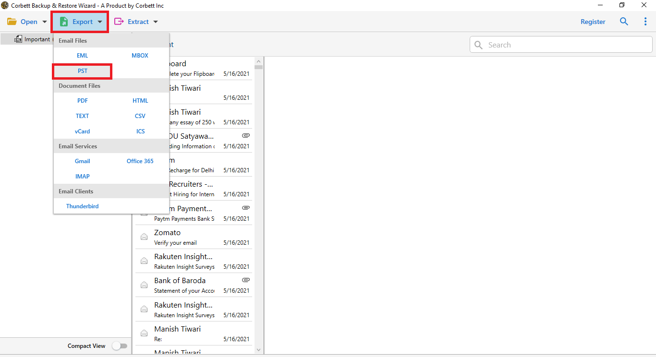Viewport: 656px width, 357px height.
Task: Select vCard export option
Action: (83, 131)
